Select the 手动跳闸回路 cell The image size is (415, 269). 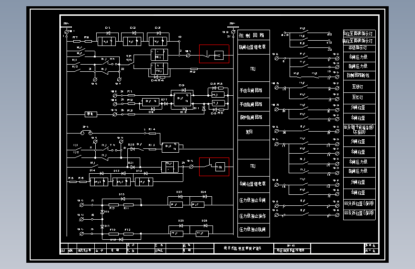point(254,104)
